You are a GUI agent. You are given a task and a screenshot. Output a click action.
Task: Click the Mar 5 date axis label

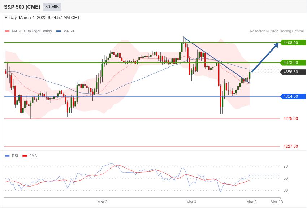tap(251, 202)
